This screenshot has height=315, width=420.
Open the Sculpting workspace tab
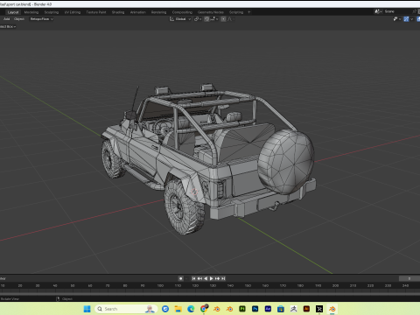pyautogui.click(x=52, y=12)
